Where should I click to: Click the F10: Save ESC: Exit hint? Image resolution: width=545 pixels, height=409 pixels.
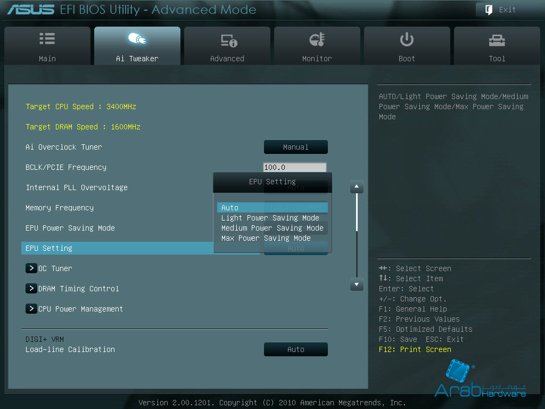tap(422, 339)
